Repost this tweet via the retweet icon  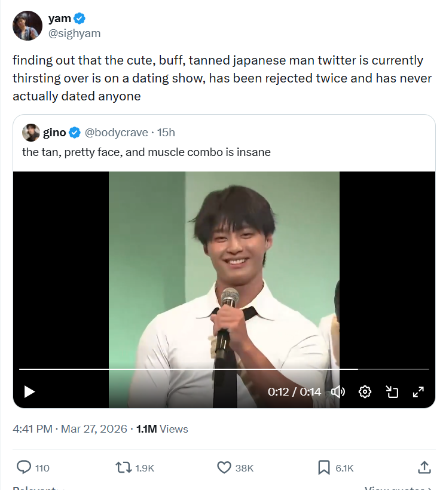(123, 467)
